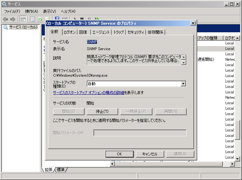Click the C:¥Windows¥System32¥snmp.exe path text

80,75
